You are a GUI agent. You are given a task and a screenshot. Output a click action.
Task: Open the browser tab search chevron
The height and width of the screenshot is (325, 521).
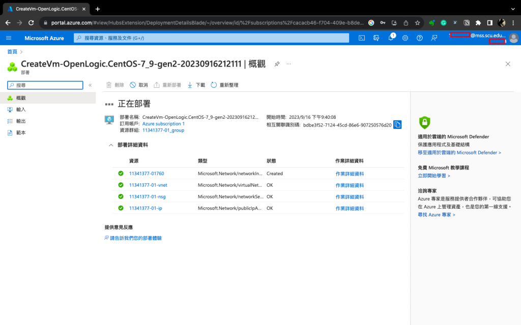coord(513,9)
